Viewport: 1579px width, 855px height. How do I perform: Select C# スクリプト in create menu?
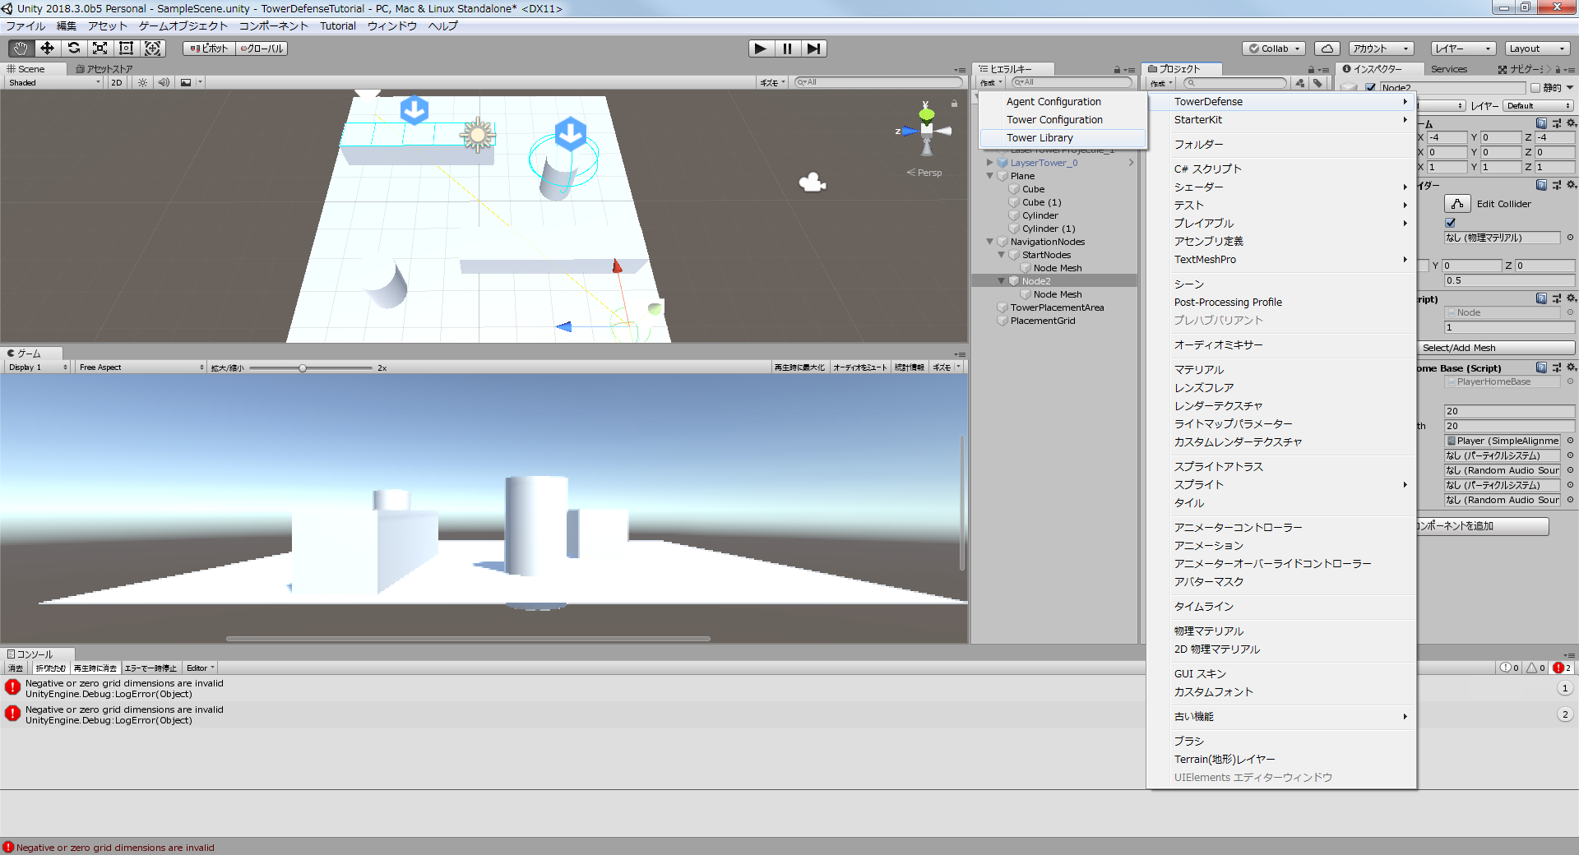[1281, 169]
